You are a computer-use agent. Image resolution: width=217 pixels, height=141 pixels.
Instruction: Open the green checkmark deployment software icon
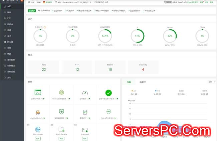click(108, 93)
